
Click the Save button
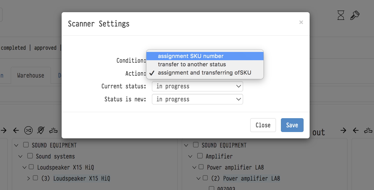(292, 125)
